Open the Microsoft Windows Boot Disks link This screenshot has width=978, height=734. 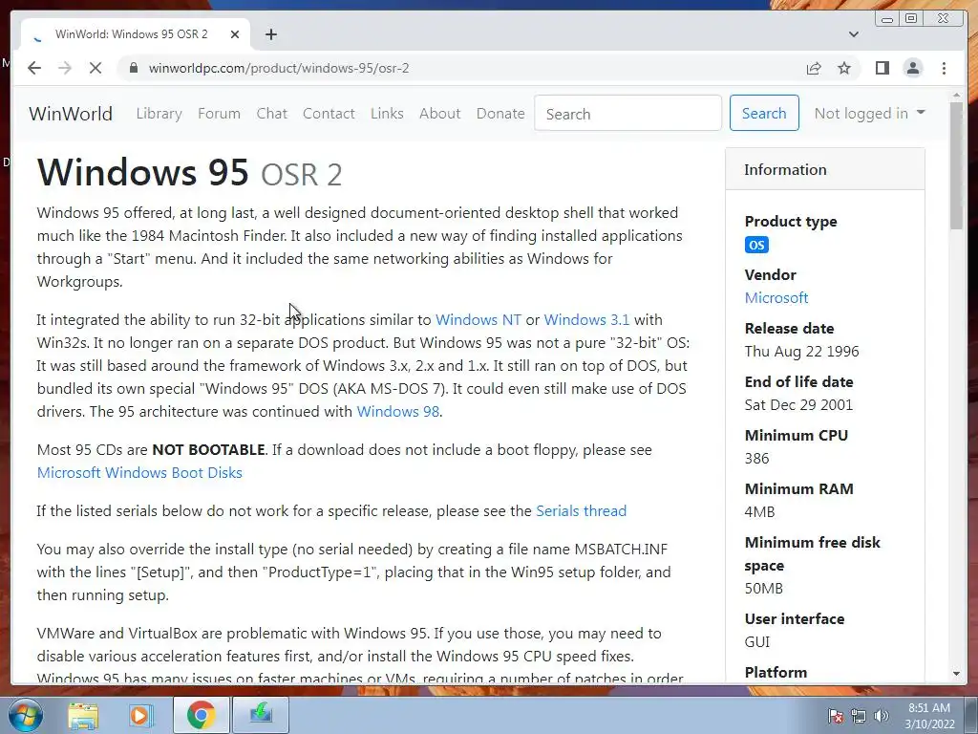coord(139,472)
